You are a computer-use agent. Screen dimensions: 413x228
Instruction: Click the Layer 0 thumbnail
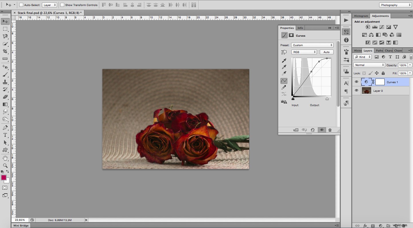(367, 91)
